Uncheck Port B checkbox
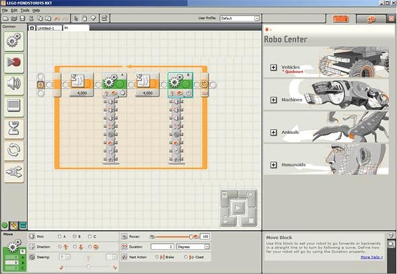 tap(75, 236)
